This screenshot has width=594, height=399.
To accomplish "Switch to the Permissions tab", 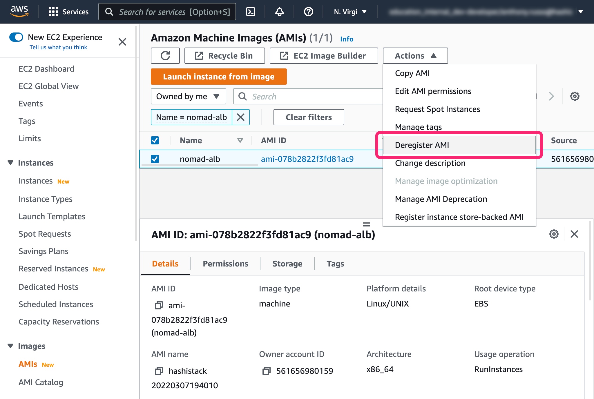I will [225, 264].
